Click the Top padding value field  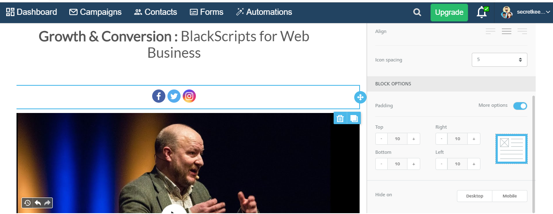(398, 139)
